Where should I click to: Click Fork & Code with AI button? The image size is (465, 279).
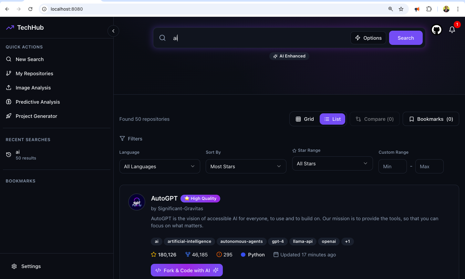click(x=187, y=270)
